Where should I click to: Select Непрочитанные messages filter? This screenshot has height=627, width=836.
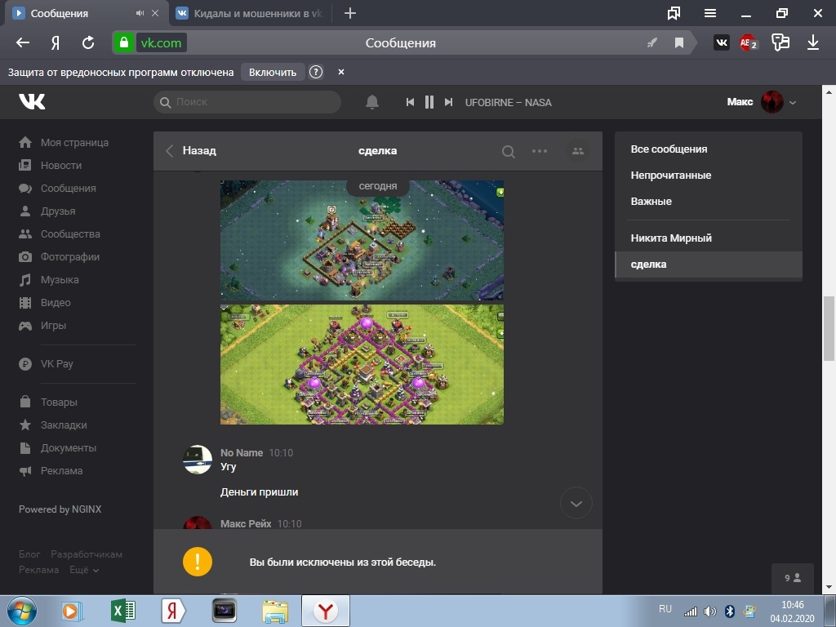670,176
